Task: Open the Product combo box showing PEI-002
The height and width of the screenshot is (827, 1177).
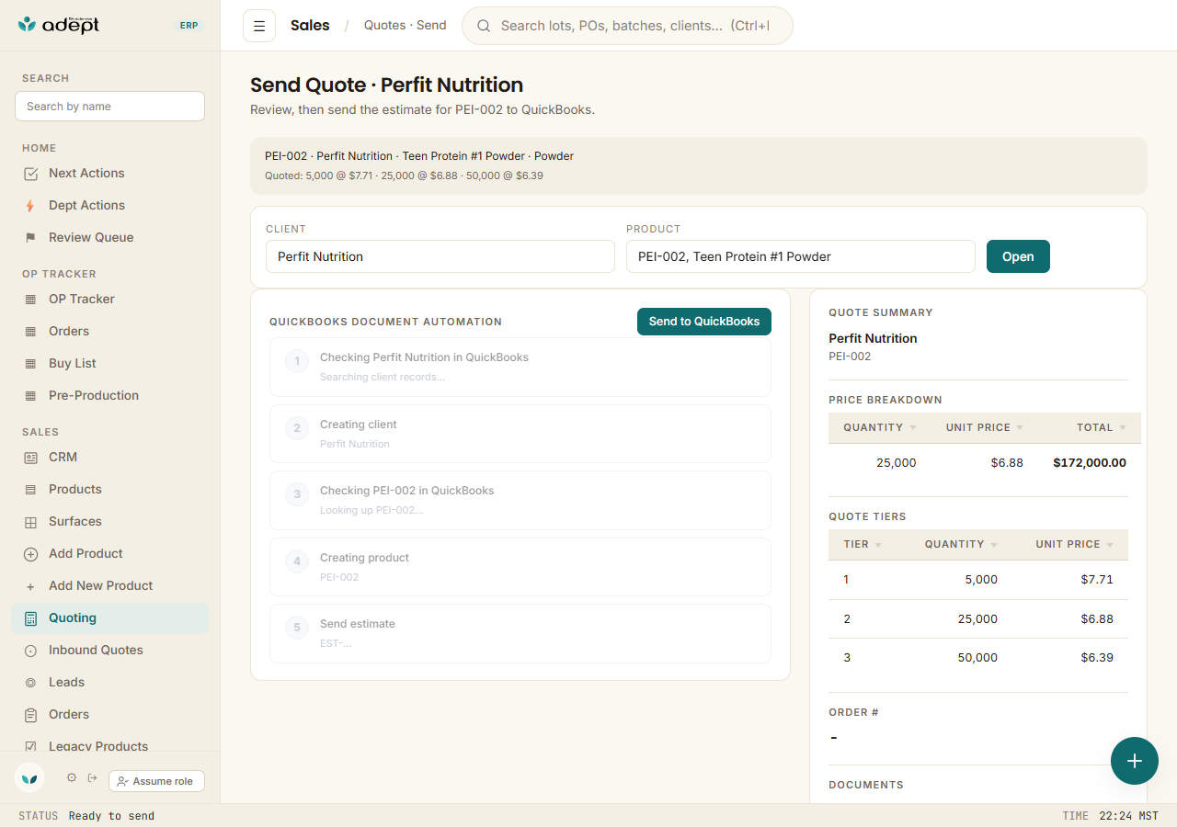Action: (x=801, y=256)
